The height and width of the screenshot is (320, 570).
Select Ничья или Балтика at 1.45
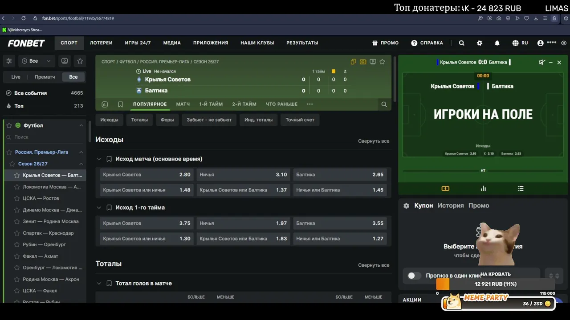pos(340,190)
